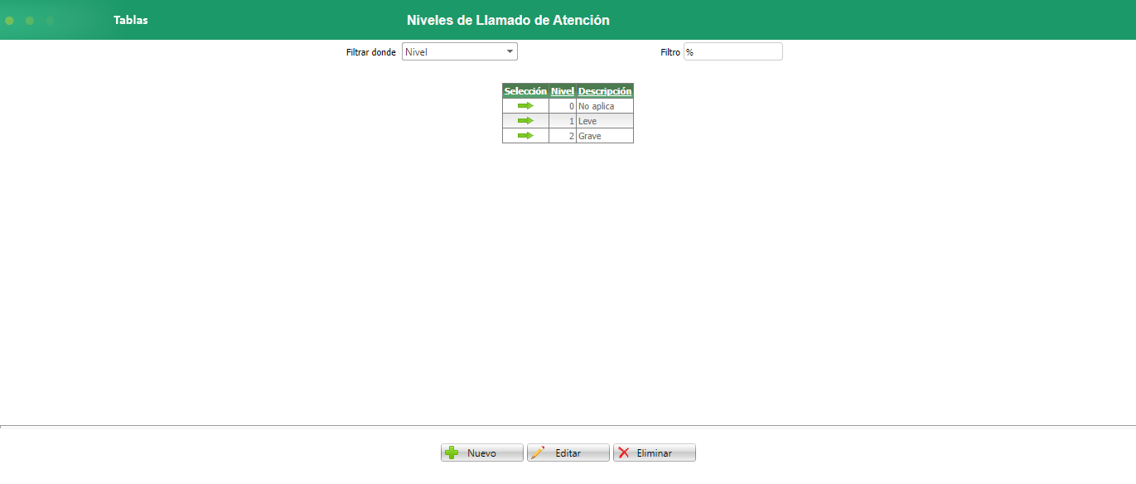The height and width of the screenshot is (484, 1136).
Task: Sort by the 'Descripción' column header
Action: click(605, 91)
